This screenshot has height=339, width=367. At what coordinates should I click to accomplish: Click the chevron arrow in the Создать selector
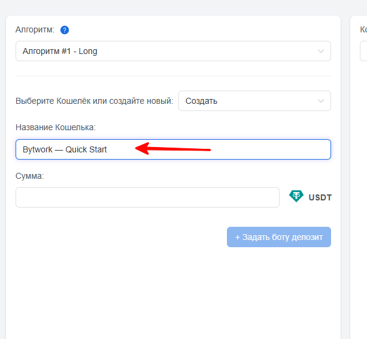pyautogui.click(x=321, y=101)
